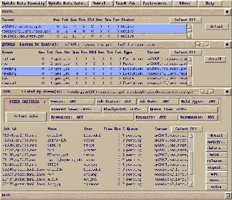
Task: Click up arrow of jobs list scrollbar
Action: pos(191,136)
